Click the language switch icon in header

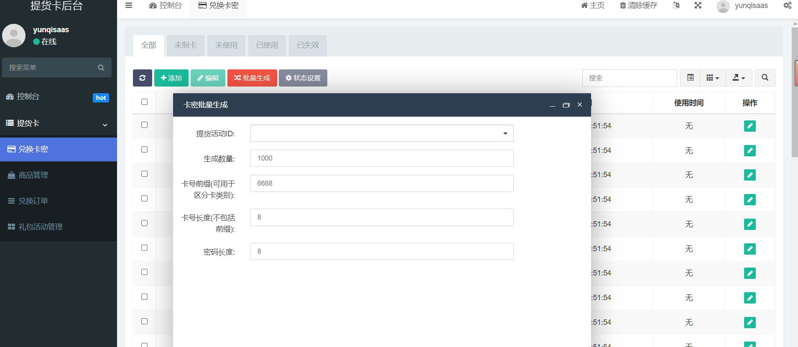coord(676,5)
